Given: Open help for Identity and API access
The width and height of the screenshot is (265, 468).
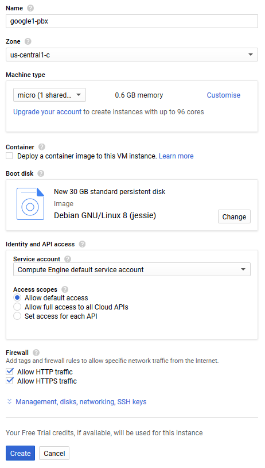Looking at the screenshot, I should click(82, 244).
